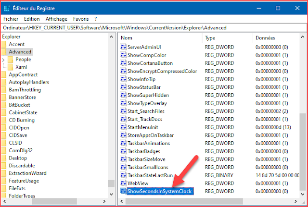Viewport: 308px width, 207px height.
Task: Click the ShowEncryptCompressedColor value icon
Action: pyautogui.click(x=123, y=71)
